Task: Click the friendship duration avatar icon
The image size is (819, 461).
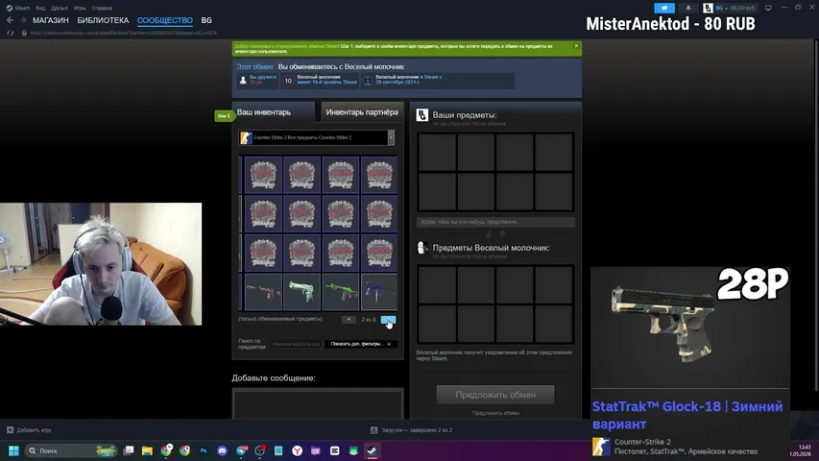Action: (243, 81)
